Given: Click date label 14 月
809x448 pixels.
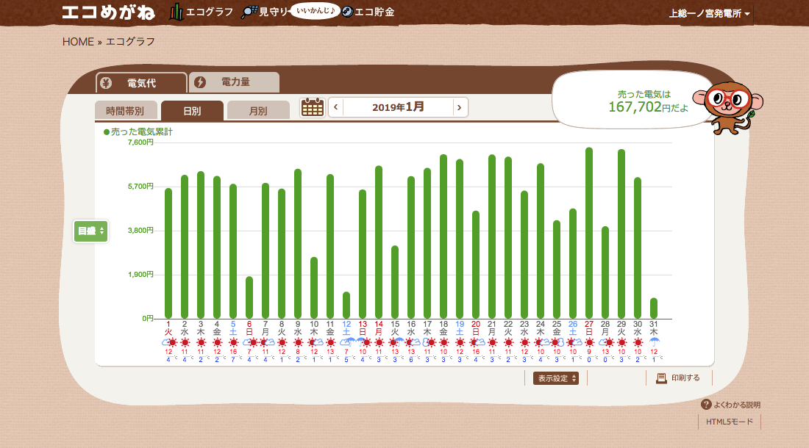Looking at the screenshot, I should pyautogui.click(x=379, y=328).
